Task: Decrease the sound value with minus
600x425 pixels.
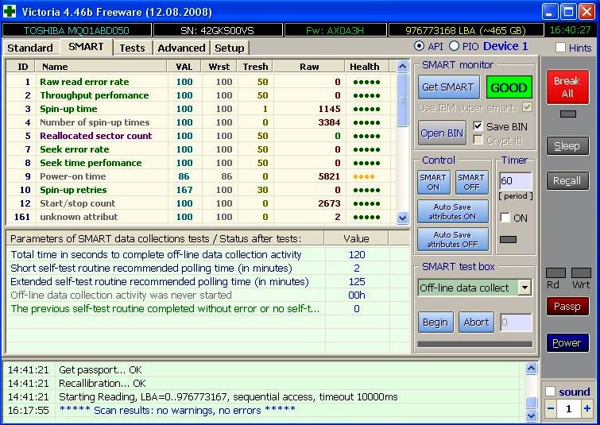Action: (x=552, y=409)
